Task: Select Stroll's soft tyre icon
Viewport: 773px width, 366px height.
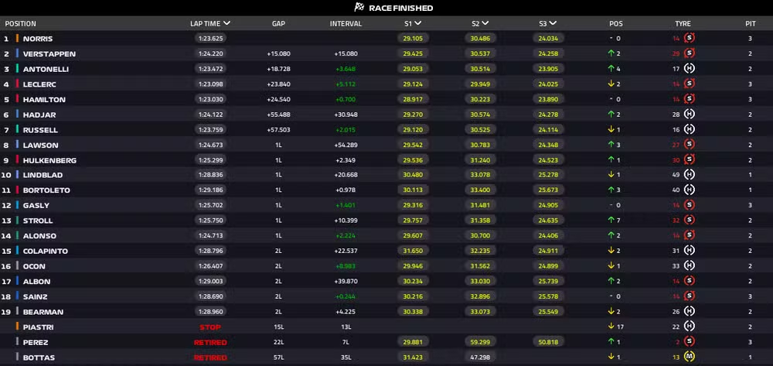Action: click(x=690, y=220)
